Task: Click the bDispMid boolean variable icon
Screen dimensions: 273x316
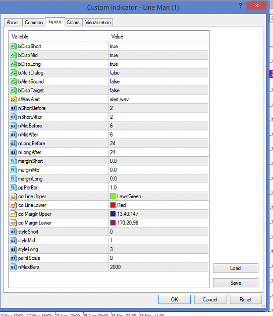Action: coord(13,55)
